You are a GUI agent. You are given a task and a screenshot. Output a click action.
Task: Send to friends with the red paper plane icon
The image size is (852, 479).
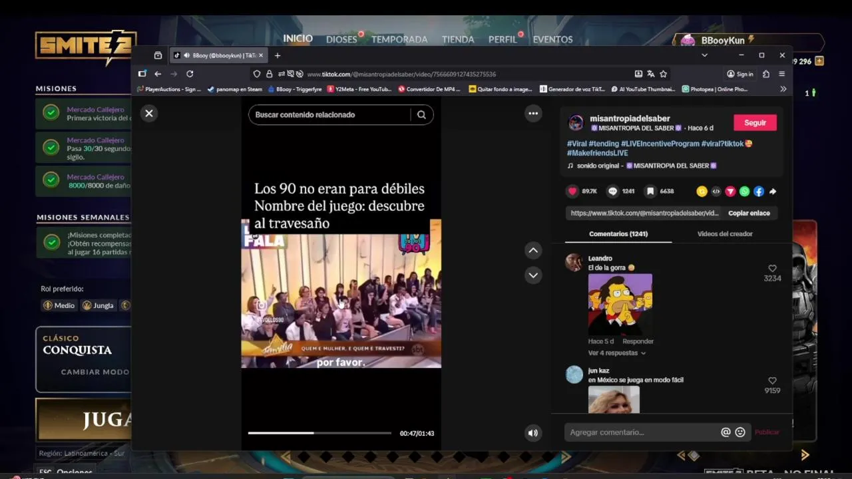pos(730,192)
